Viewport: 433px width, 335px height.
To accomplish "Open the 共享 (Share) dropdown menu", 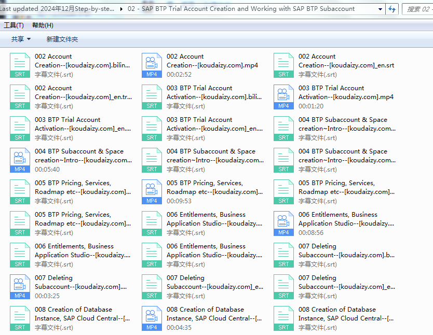I will click(x=21, y=39).
